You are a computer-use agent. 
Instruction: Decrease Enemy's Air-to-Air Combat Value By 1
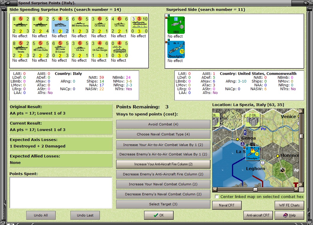click(x=163, y=154)
